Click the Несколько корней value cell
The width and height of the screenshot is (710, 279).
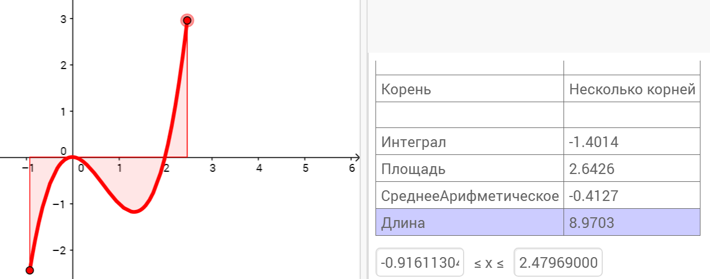(631, 89)
